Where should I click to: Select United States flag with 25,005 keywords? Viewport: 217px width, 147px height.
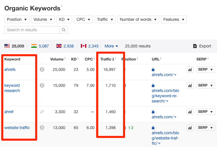pos(14,46)
